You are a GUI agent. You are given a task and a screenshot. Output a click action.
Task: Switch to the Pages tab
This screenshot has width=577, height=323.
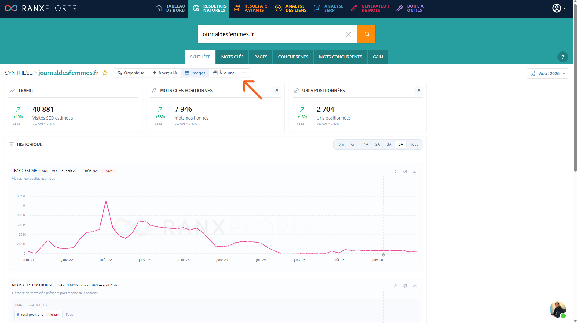[x=261, y=57]
